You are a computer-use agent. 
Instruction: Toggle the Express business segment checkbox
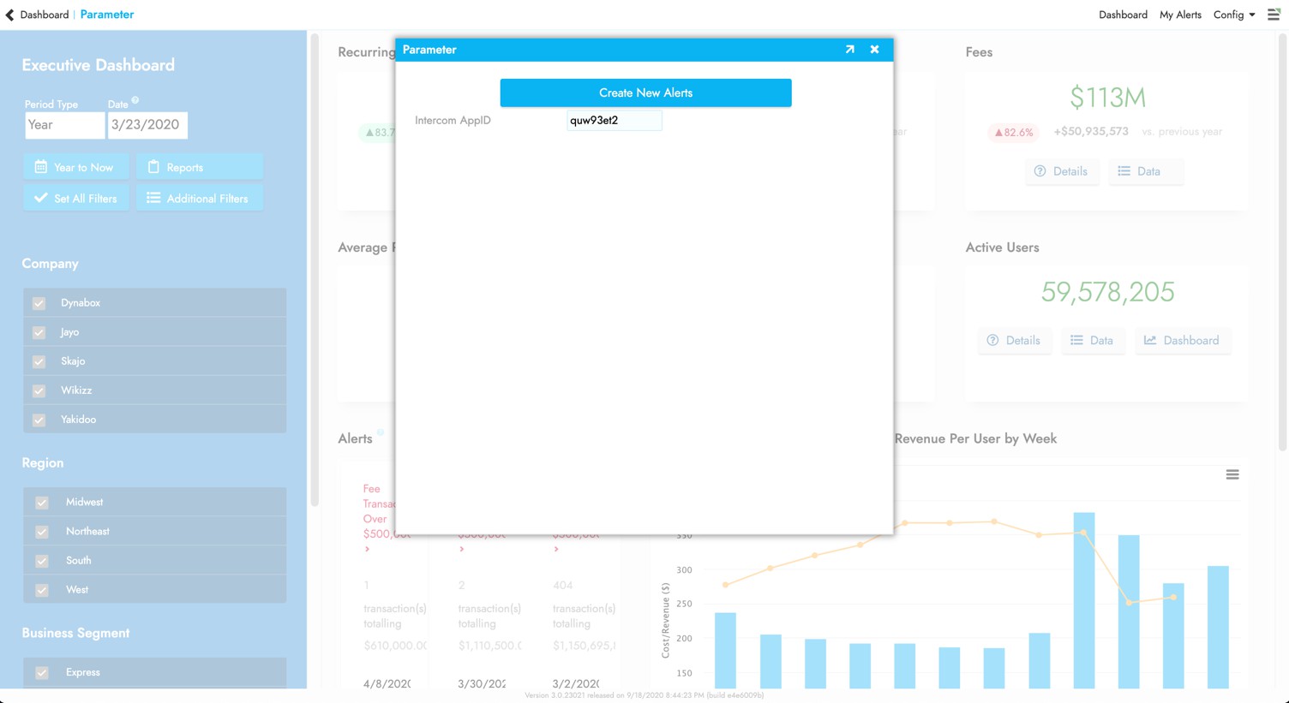[x=42, y=673]
